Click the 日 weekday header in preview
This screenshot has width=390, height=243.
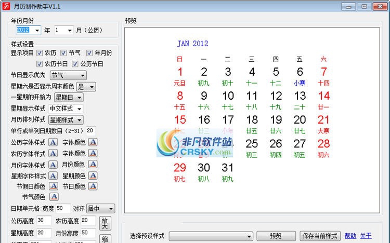(x=179, y=59)
